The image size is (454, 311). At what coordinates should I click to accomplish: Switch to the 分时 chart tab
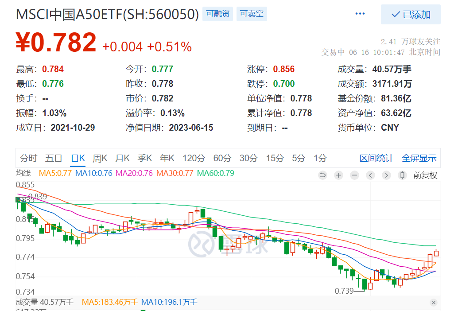(28, 158)
